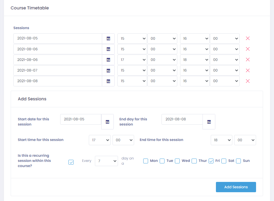This screenshot has width=274, height=201.
Task: Open calendar picker for the 2021-08-07 session row
Action: pos(108,70)
